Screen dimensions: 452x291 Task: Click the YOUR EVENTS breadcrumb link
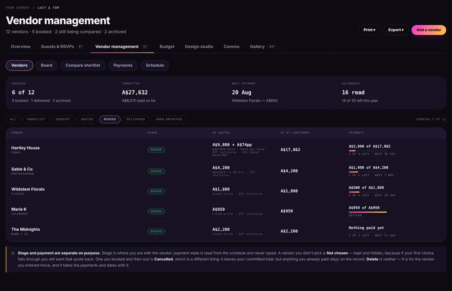click(18, 8)
